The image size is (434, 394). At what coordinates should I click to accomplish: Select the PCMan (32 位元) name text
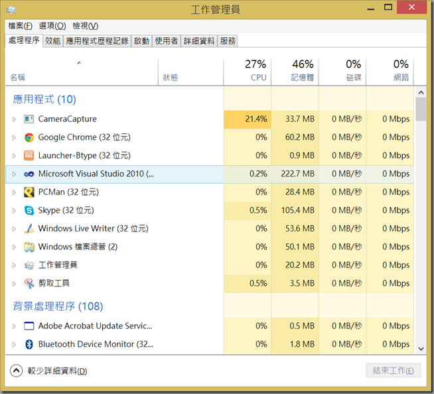(x=68, y=192)
